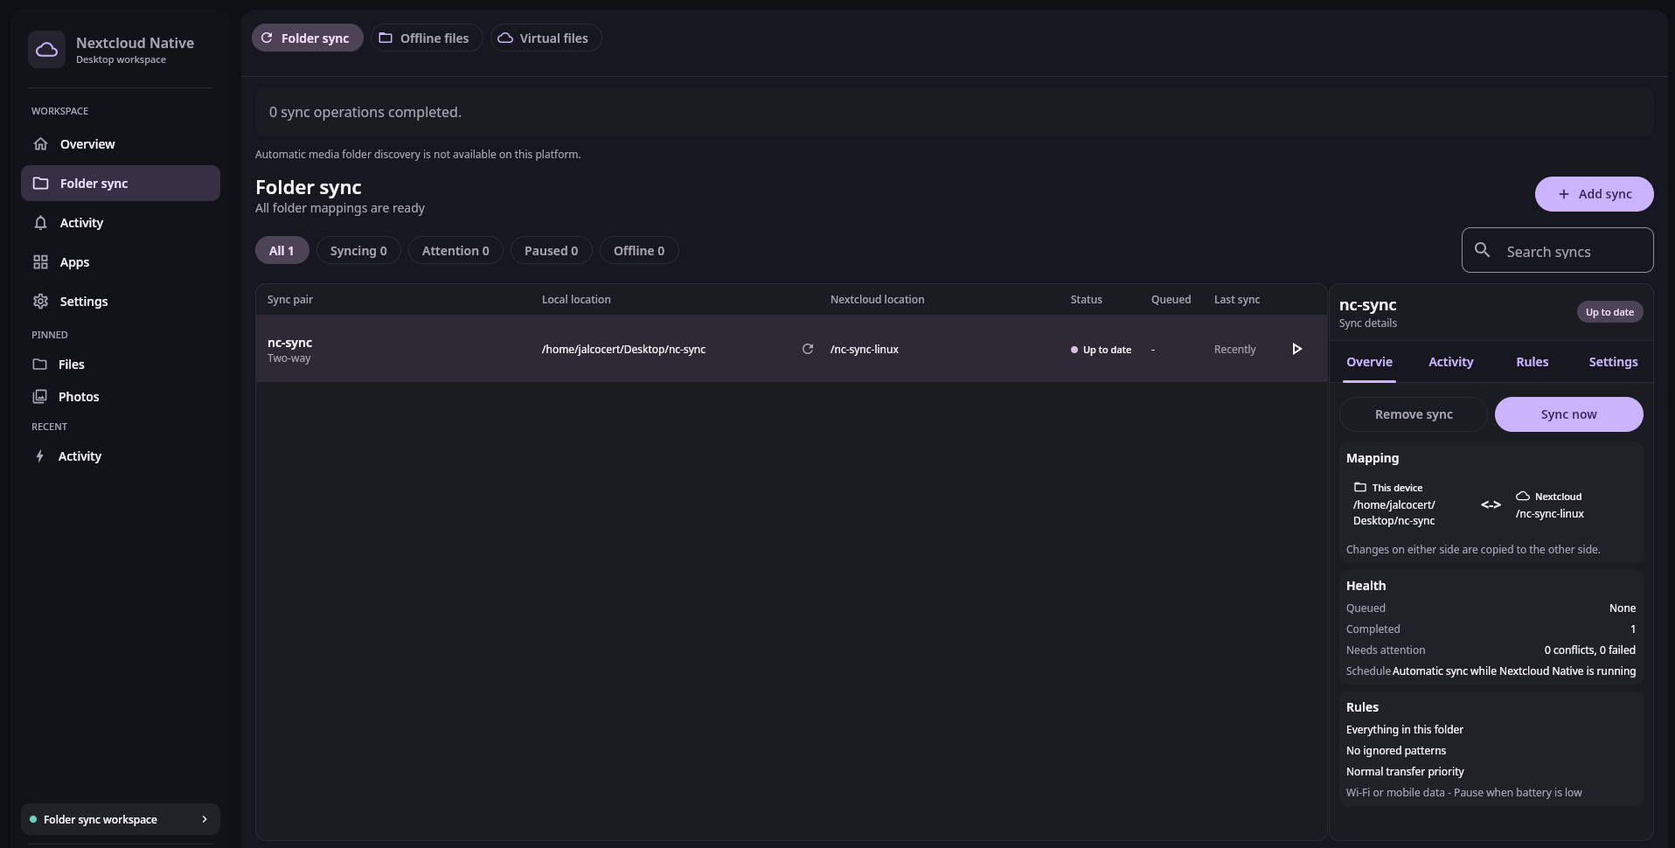The image size is (1675, 848).
Task: Select the nc-sync row name
Action: (289, 343)
